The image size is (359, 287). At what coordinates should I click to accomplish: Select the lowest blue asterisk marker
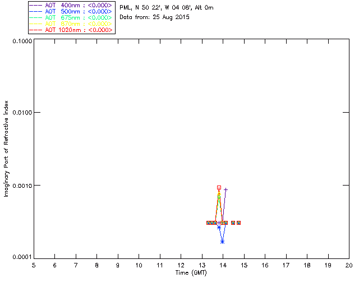[222, 242]
